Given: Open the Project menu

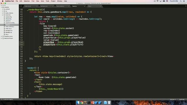Looking at the screenshot, I should (53, 1).
